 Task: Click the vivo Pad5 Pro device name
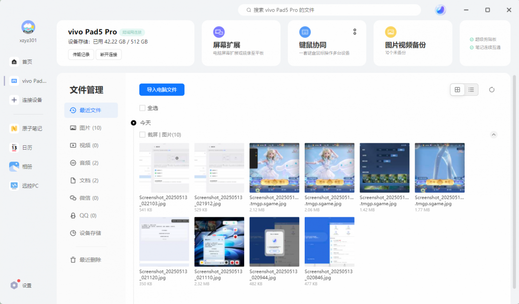(92, 32)
